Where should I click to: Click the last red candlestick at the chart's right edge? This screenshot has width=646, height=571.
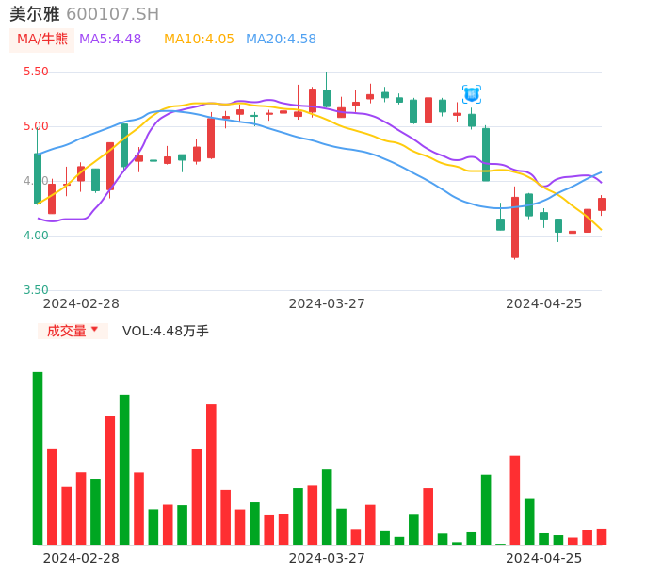pos(602,204)
